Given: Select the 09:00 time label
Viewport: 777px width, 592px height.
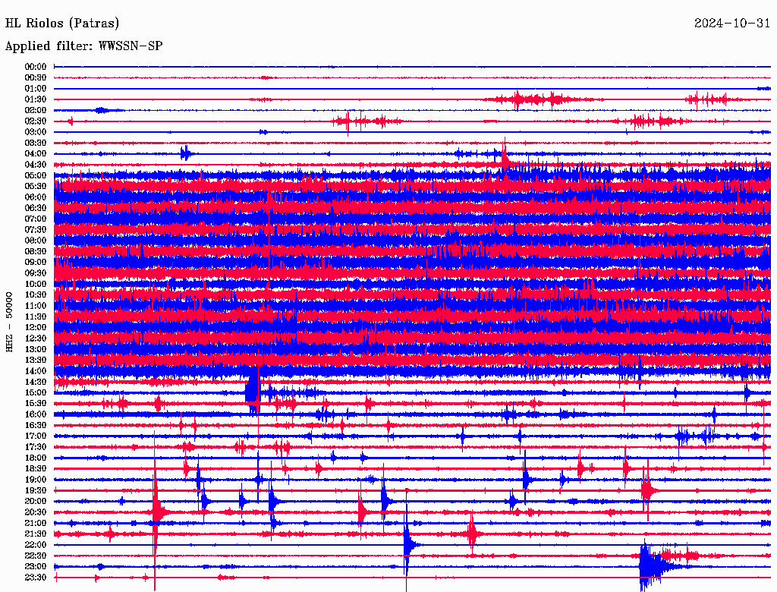Looking at the screenshot, I should (36, 263).
